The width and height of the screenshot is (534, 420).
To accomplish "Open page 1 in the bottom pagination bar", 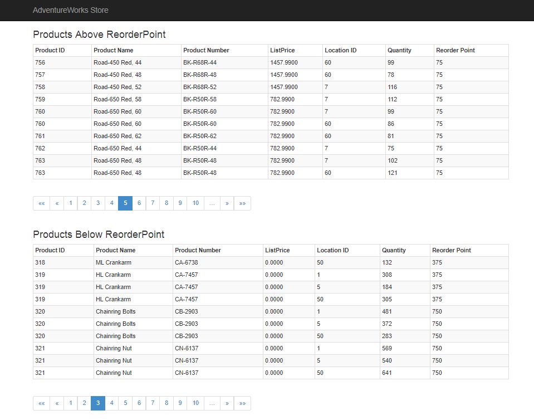I will pos(70,403).
